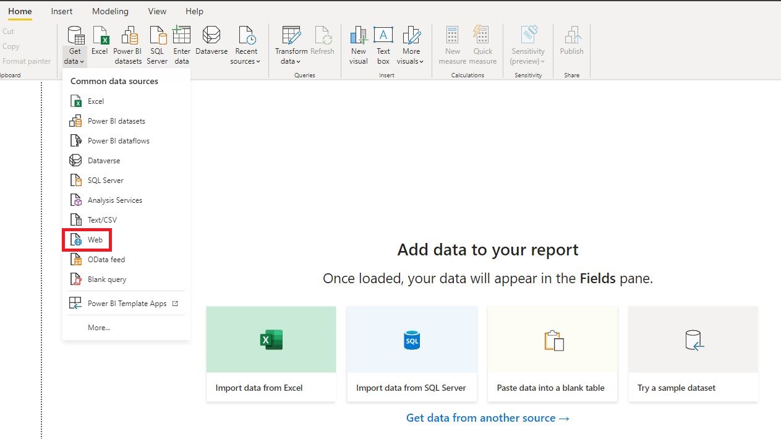Select Power BI dataflows menu entry

tap(126, 141)
